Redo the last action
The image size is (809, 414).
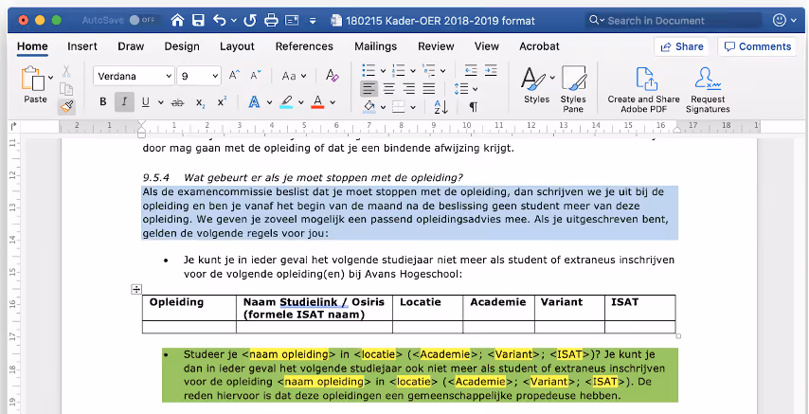click(250, 21)
